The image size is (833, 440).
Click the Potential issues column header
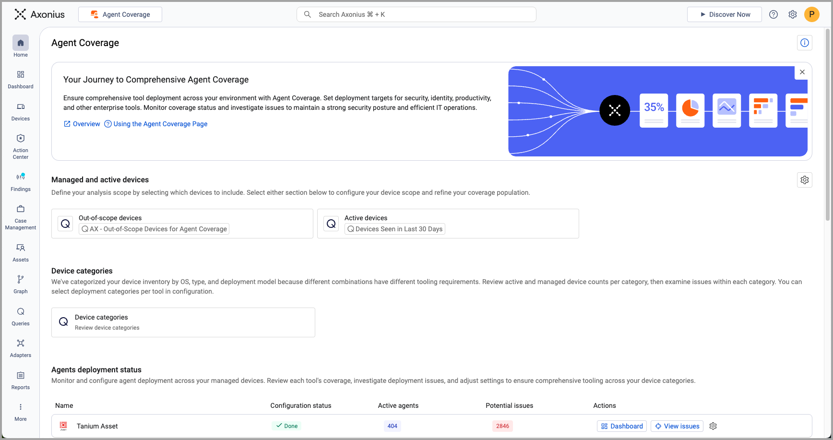coord(510,405)
